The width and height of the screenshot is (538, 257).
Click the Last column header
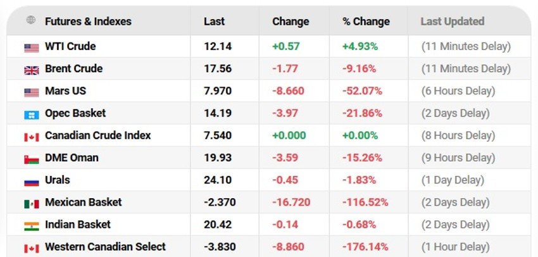click(214, 22)
